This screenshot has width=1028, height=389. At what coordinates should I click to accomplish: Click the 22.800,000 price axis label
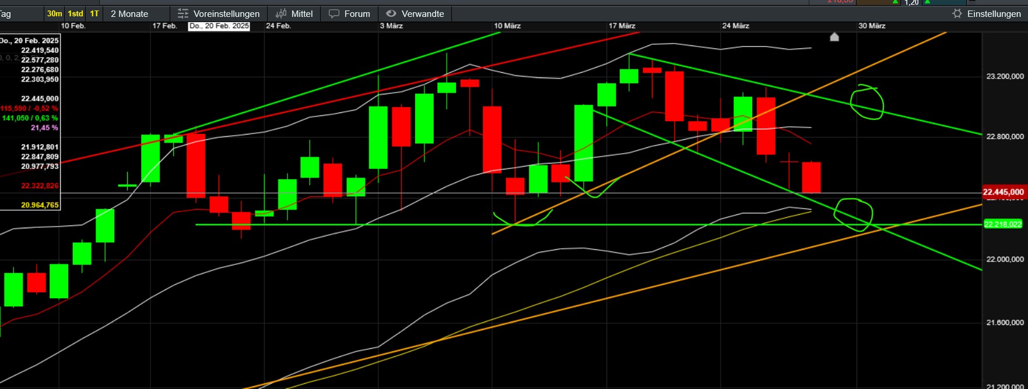1005,136
